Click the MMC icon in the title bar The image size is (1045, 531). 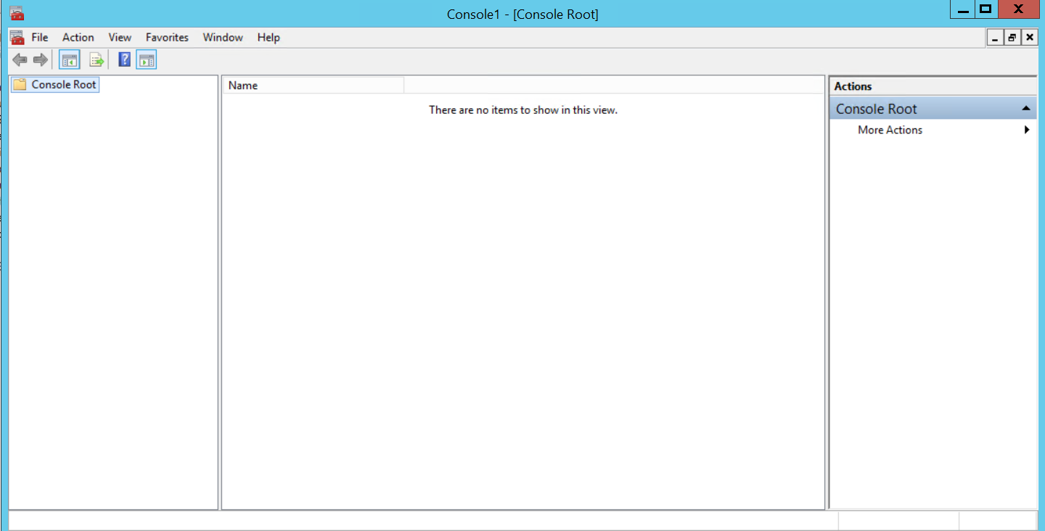[17, 13]
